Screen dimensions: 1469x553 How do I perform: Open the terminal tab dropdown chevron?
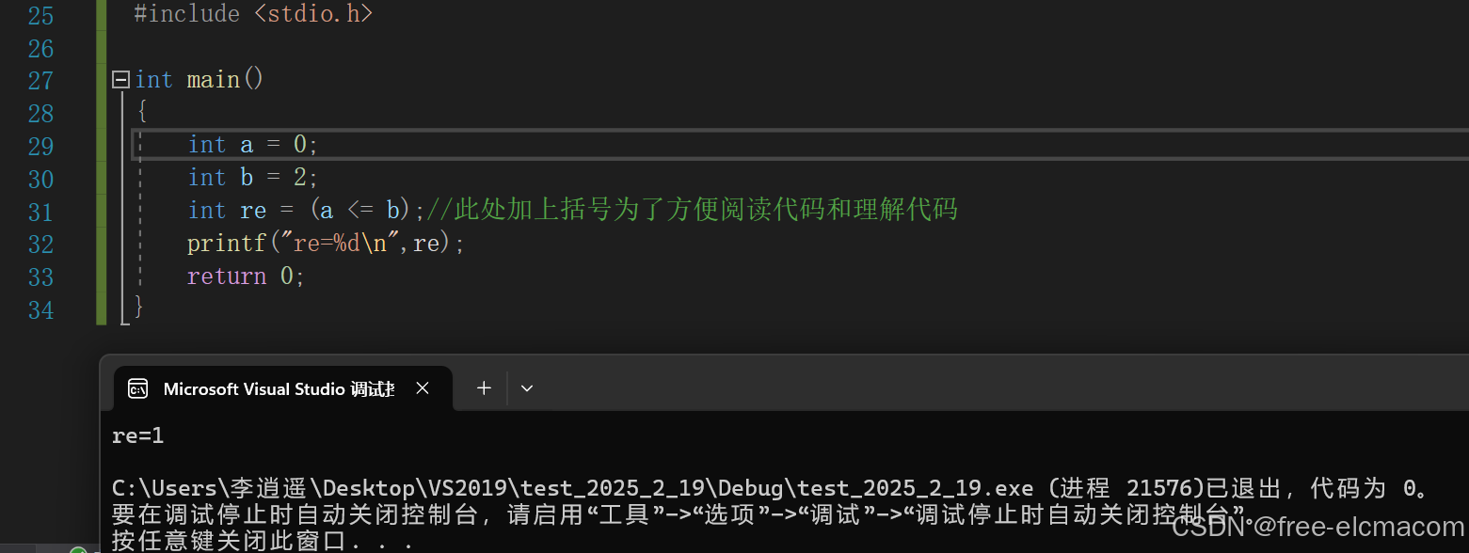[527, 388]
